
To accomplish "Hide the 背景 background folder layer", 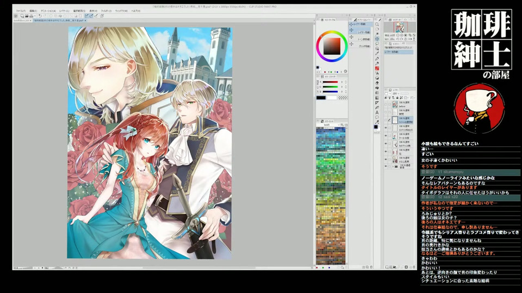I will click(386, 167).
